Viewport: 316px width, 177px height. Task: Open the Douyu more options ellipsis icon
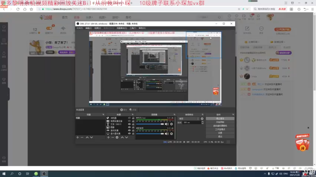pyautogui.click(x=261, y=28)
